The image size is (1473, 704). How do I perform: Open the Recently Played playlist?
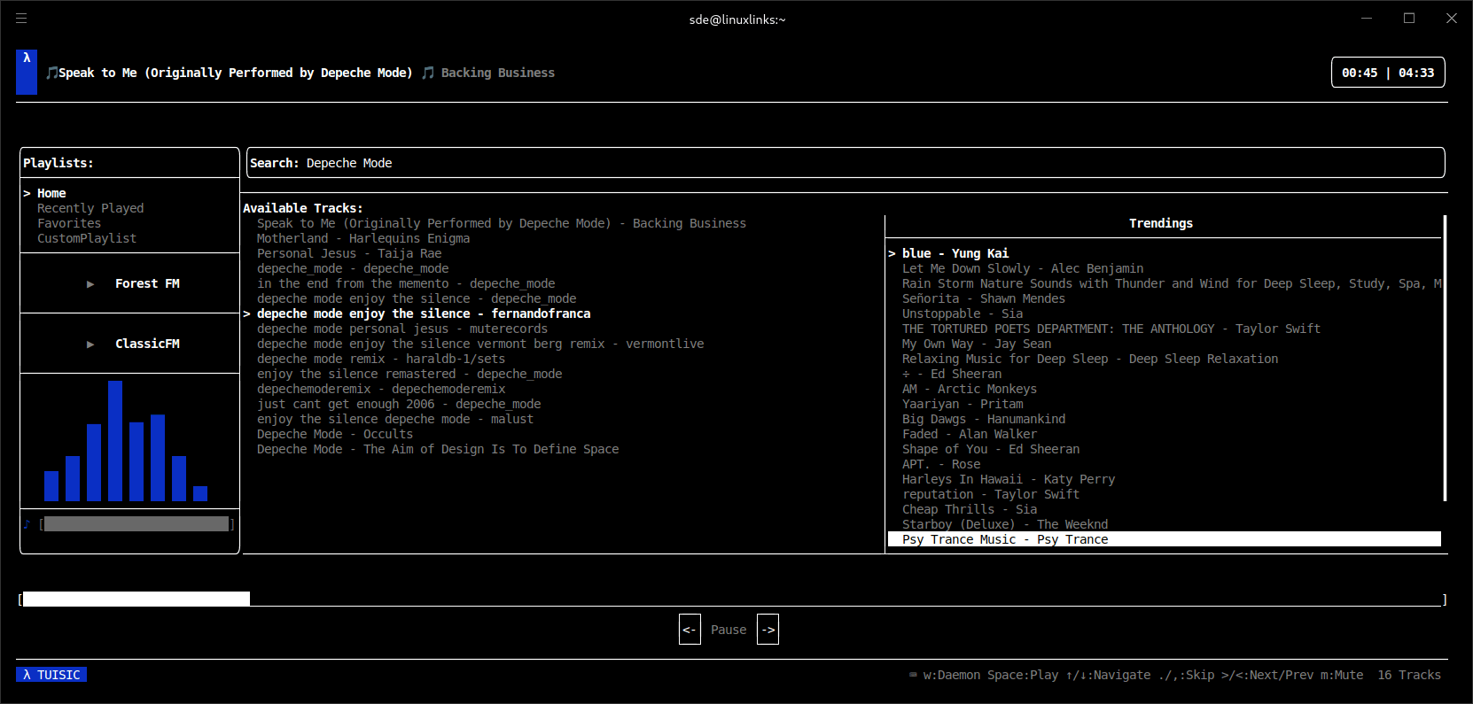(90, 208)
